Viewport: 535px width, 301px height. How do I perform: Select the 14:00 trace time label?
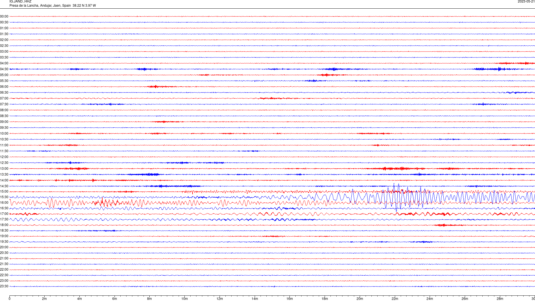coord(4,180)
